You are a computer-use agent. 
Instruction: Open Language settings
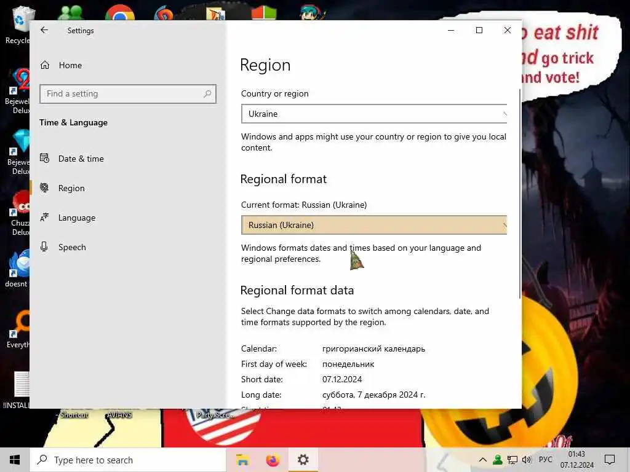pos(77,218)
